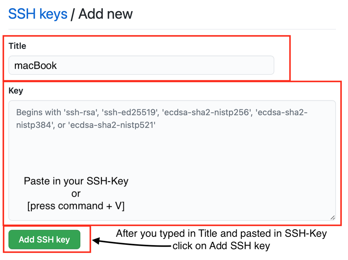Click inside the Key text area
The height and width of the screenshot is (260, 348).
tap(172, 160)
